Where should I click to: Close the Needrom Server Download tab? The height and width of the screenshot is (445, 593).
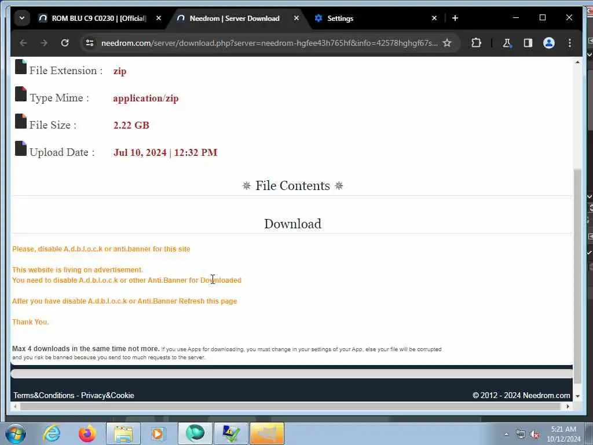point(296,18)
